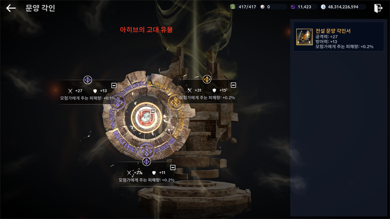The height and width of the screenshot is (219, 390).
Task: Click the 전설 문양 각인서 item thumbnail
Action: point(304,37)
